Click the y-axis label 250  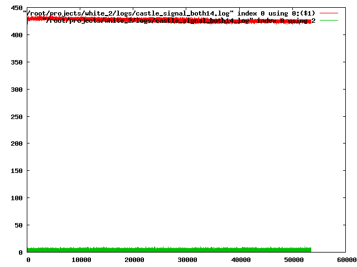tap(17, 117)
